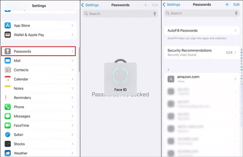Expand the AutoFill Passwords chevron
243x157 pixels.
coord(235,31)
